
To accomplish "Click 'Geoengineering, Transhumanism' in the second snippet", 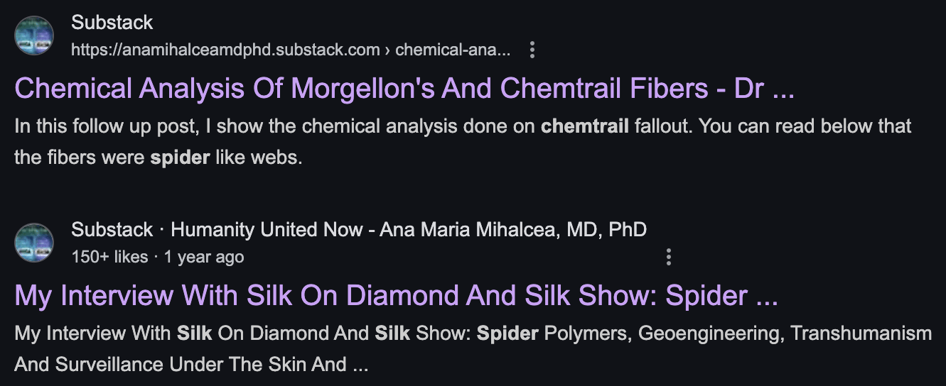I will [x=785, y=333].
